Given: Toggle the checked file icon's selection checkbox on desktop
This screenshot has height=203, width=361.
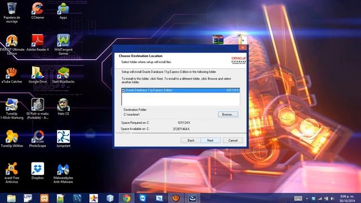Looking at the screenshot, I should tap(239, 36).
